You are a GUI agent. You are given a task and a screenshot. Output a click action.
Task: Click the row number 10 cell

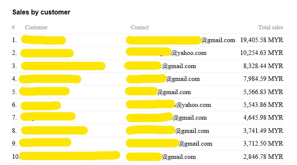[x=15, y=157]
